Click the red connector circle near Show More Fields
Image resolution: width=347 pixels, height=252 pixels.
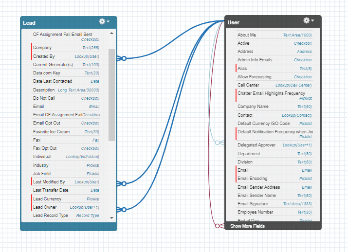click(x=218, y=226)
